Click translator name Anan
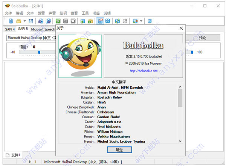The height and width of the screenshot is (166, 226). pos(102,107)
